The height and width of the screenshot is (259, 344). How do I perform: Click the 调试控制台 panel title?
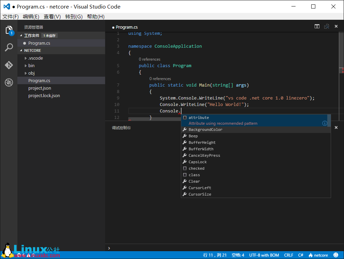(x=121, y=128)
